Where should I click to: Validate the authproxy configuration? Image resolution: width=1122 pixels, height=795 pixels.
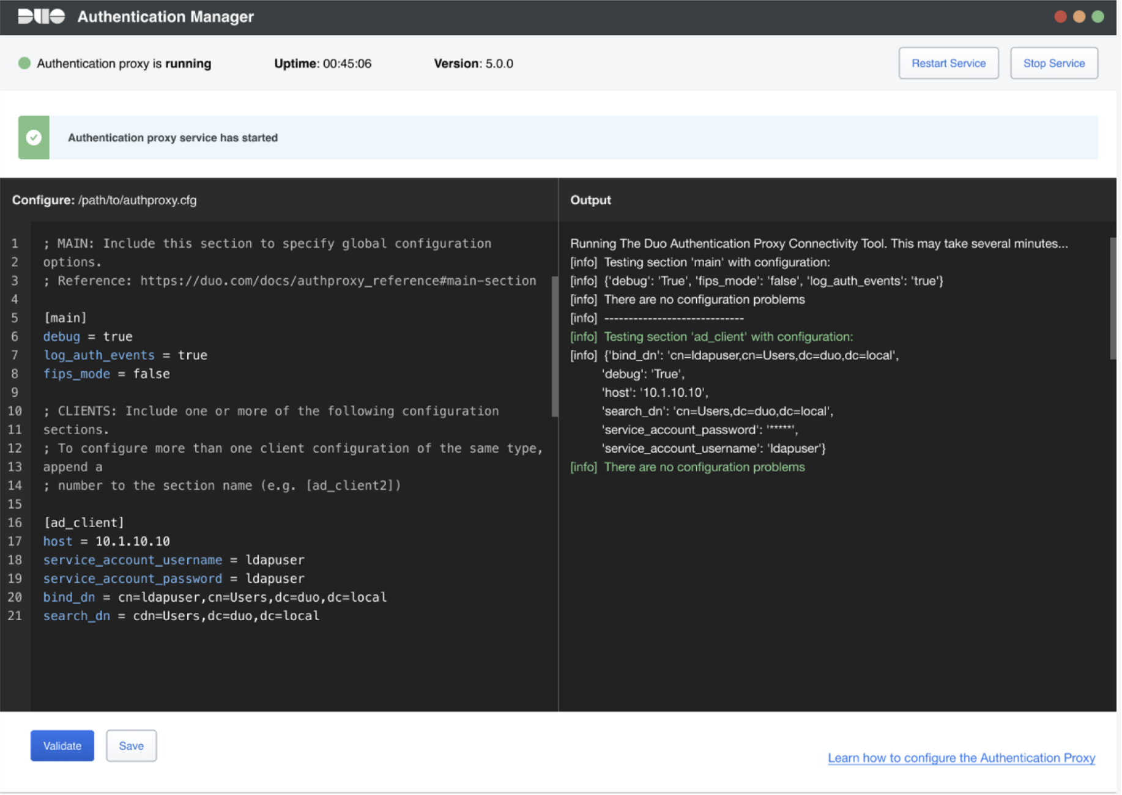62,745
